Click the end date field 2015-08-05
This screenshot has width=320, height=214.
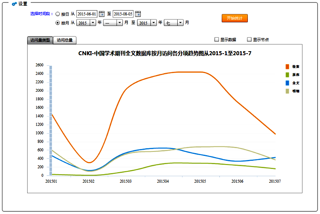click(123, 14)
